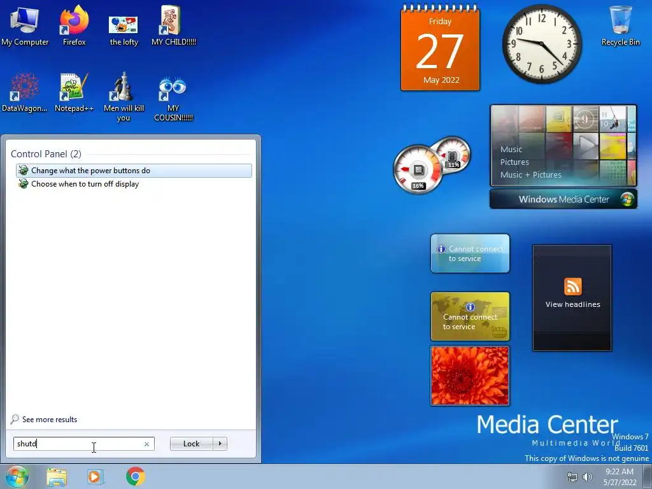Image resolution: width=652 pixels, height=489 pixels.
Task: Select the MY COUSIN!!!!!! eyes shortcut
Action: [x=173, y=99]
